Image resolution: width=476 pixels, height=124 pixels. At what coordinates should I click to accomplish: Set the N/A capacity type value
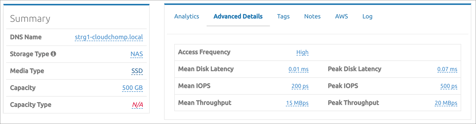(137, 105)
